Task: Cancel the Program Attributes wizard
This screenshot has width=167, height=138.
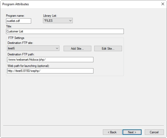Action: (x=154, y=132)
